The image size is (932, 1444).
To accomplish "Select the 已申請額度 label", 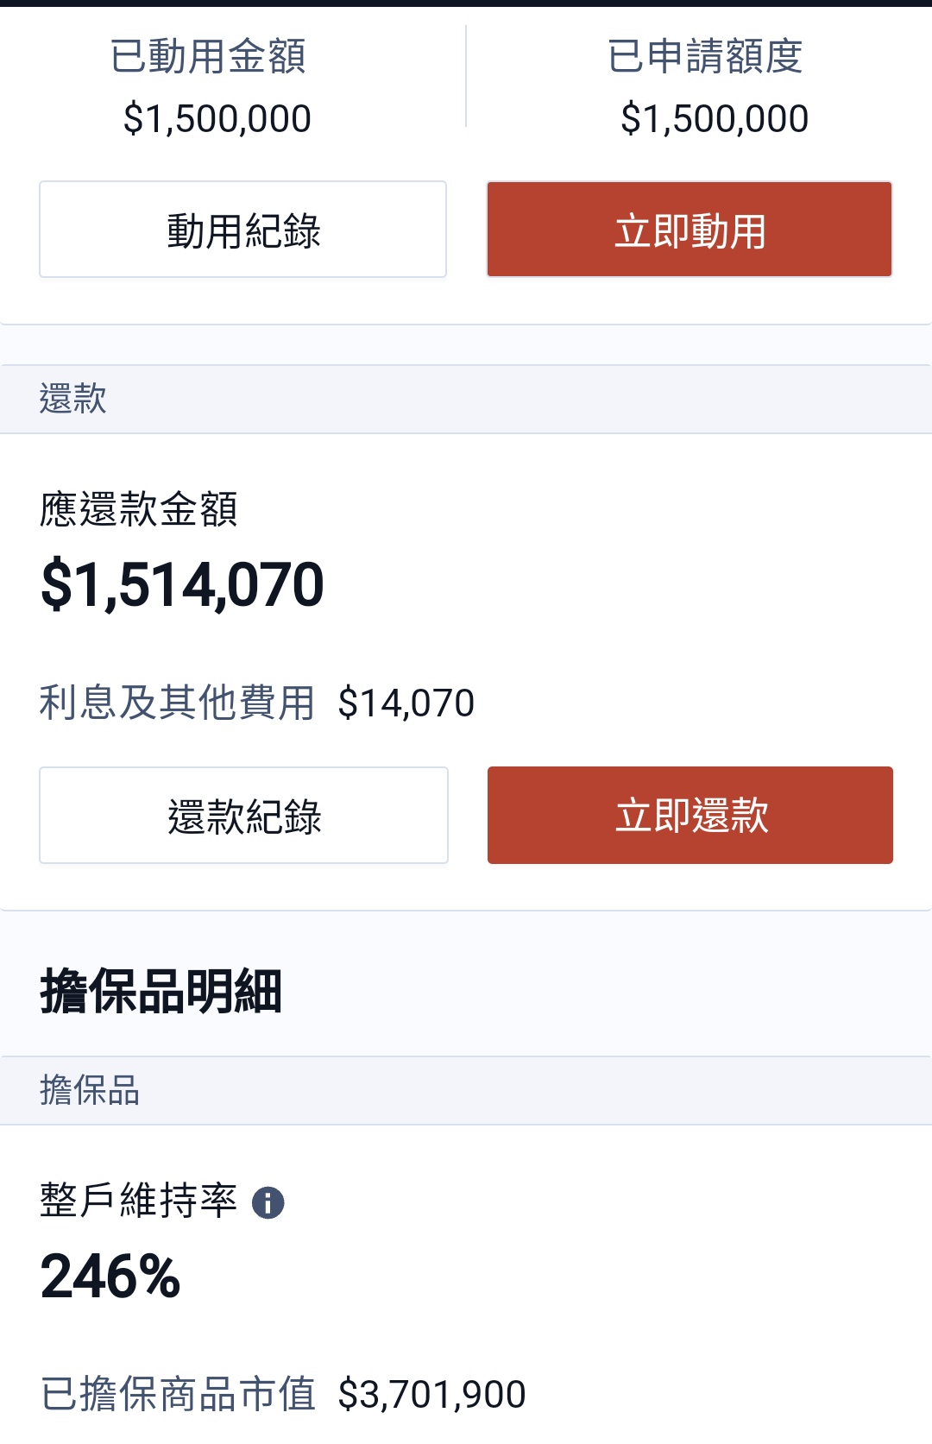I will pyautogui.click(x=705, y=57).
